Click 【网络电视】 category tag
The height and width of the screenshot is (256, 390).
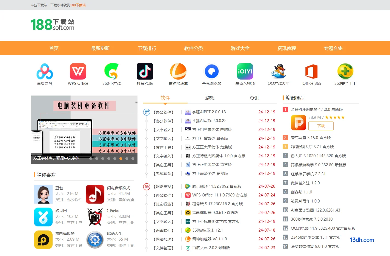point(164,187)
